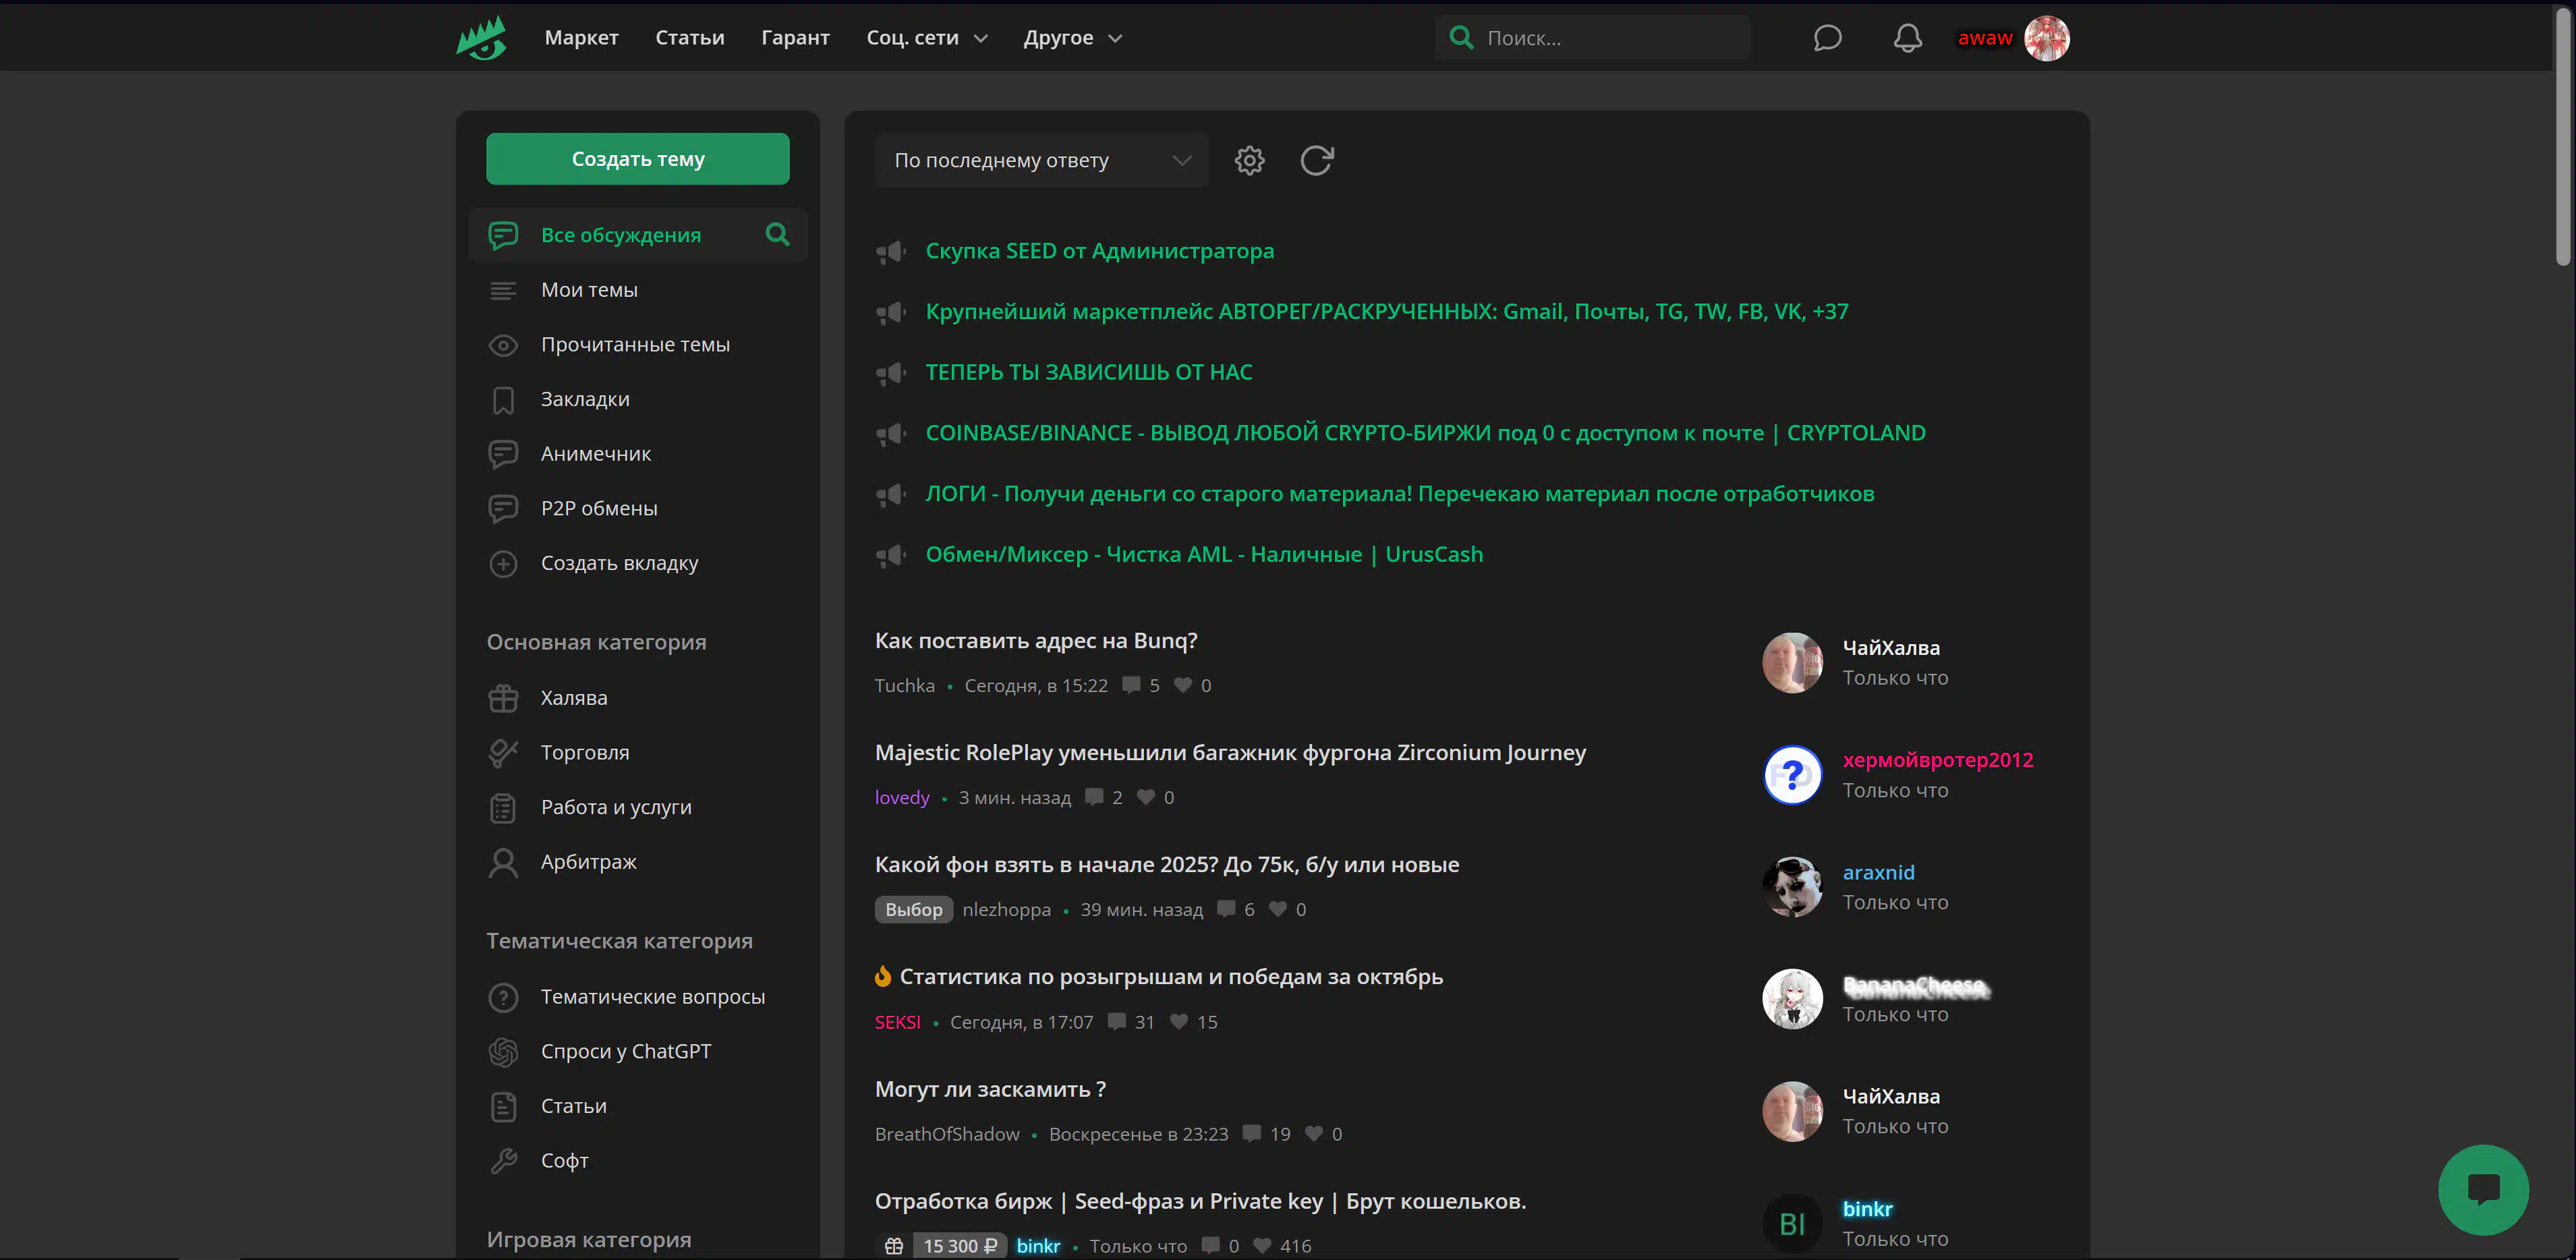
Task: Click the Анимечник chat icon
Action: coord(503,454)
